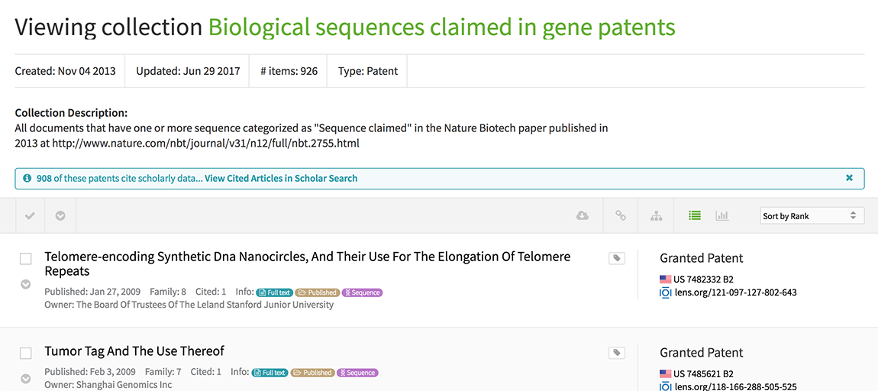Open the Sort by Rank dropdown

point(812,216)
